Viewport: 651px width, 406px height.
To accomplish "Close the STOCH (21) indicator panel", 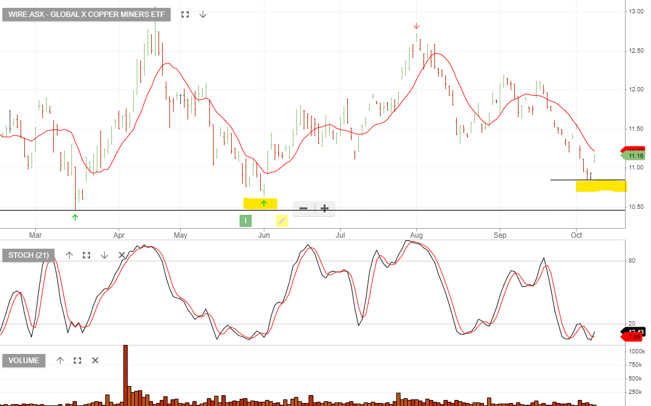I will [x=122, y=255].
